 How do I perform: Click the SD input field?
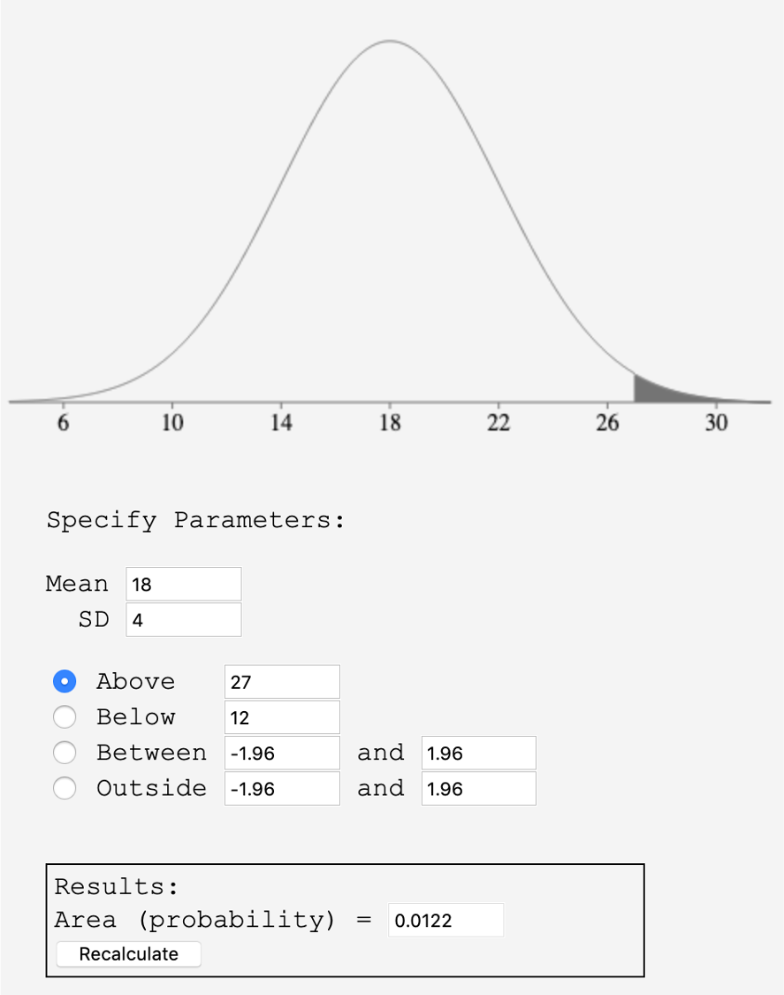(x=183, y=619)
